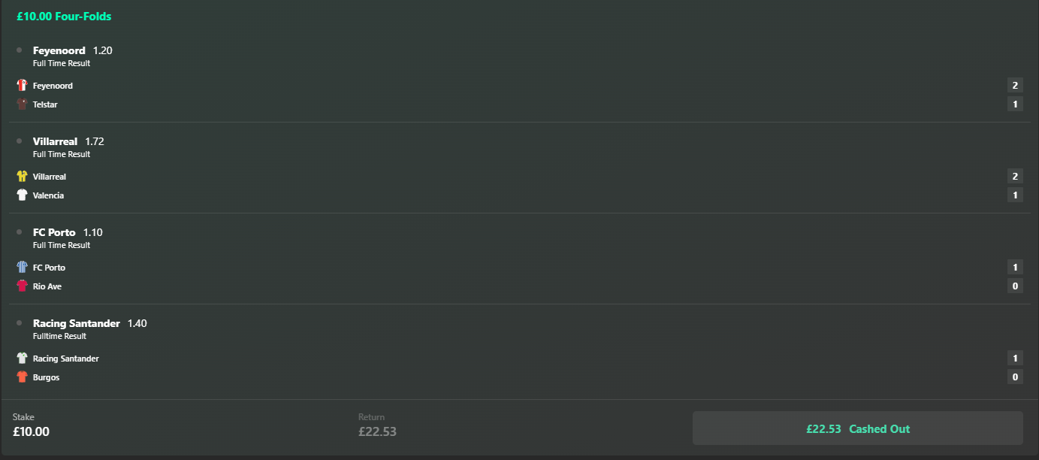1039x460 pixels.
Task: Click the Villarreal yellow jersey icon
Action: [22, 177]
